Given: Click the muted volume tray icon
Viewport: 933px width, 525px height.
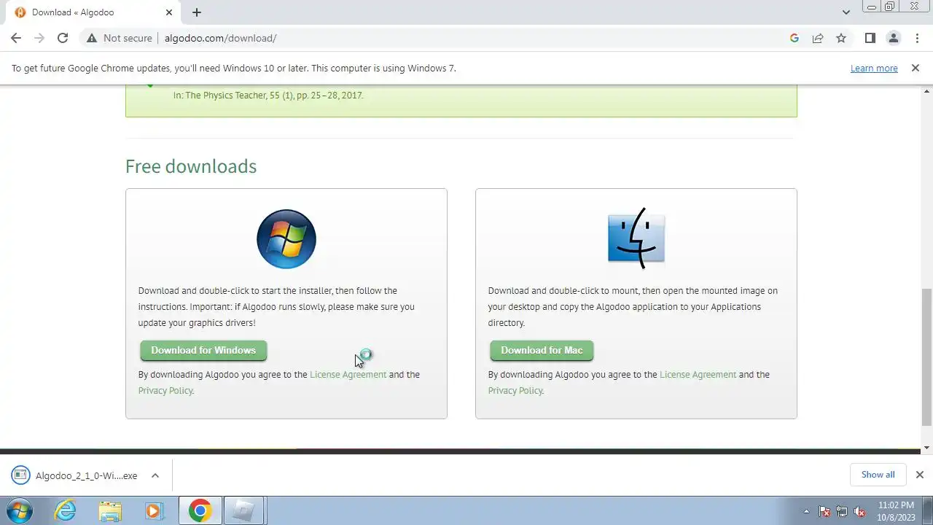Looking at the screenshot, I should (x=859, y=511).
